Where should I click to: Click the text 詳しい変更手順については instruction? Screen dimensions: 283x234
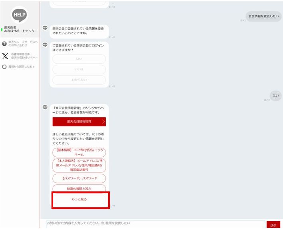pos(78,138)
